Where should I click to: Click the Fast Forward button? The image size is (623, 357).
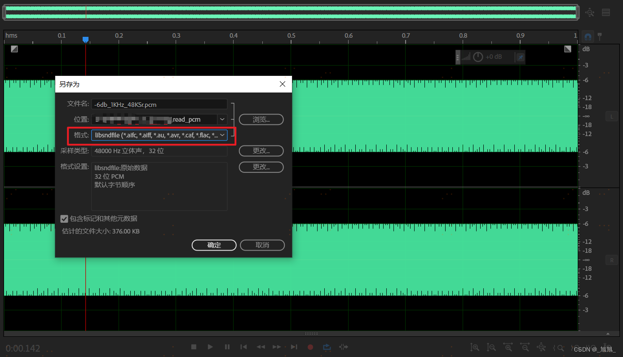coord(277,347)
